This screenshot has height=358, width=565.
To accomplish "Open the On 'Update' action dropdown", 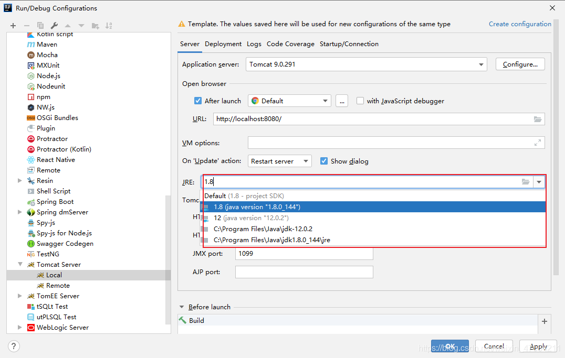I will point(306,161).
